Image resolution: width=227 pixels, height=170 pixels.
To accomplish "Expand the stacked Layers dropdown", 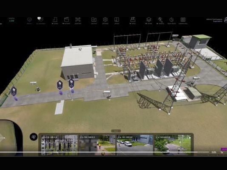I will pos(149,20).
